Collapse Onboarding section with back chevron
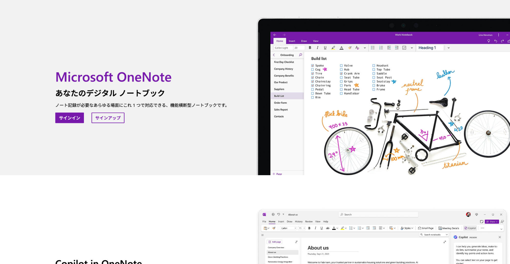Screen dimensions: 510x264 pos(274,55)
